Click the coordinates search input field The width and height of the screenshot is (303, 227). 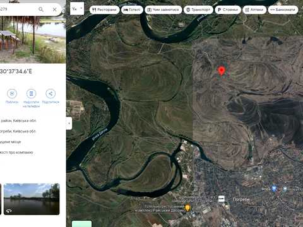point(18,9)
